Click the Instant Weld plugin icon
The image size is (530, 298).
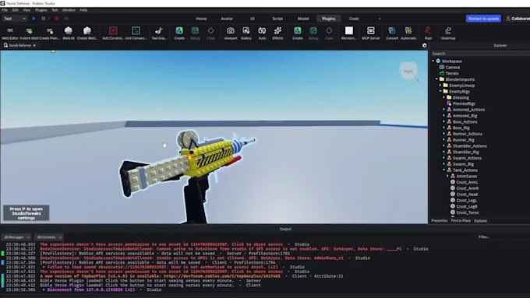[x=29, y=33]
